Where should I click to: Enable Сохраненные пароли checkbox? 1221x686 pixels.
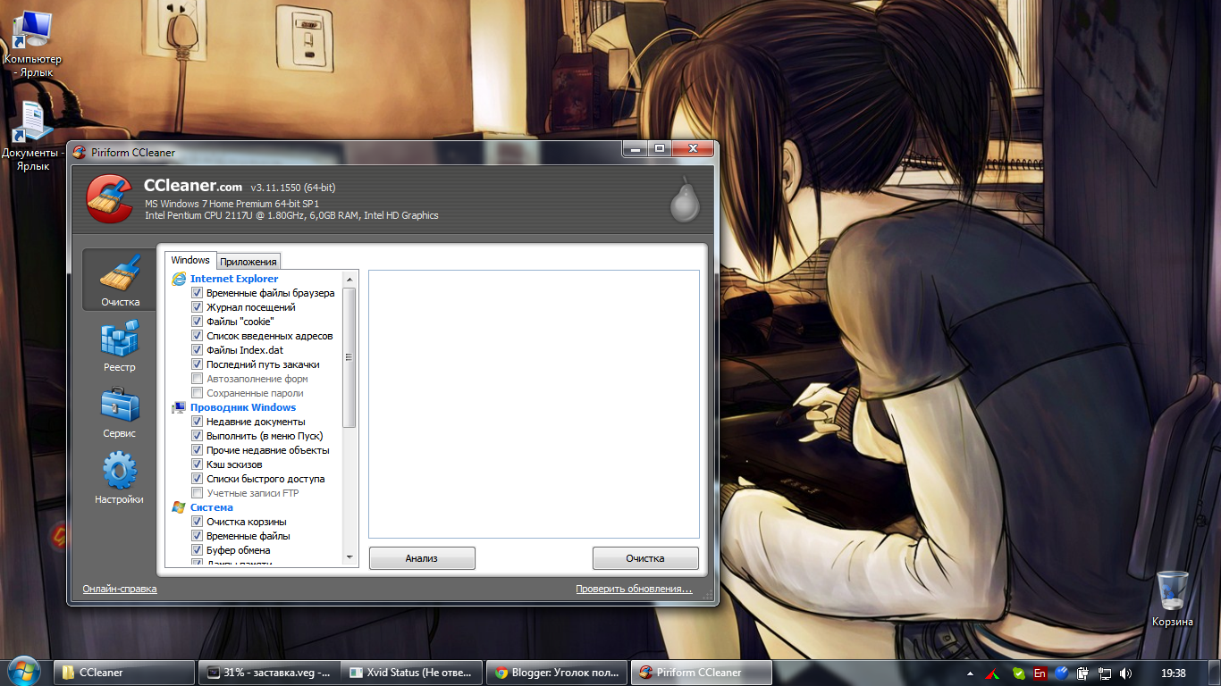198,393
